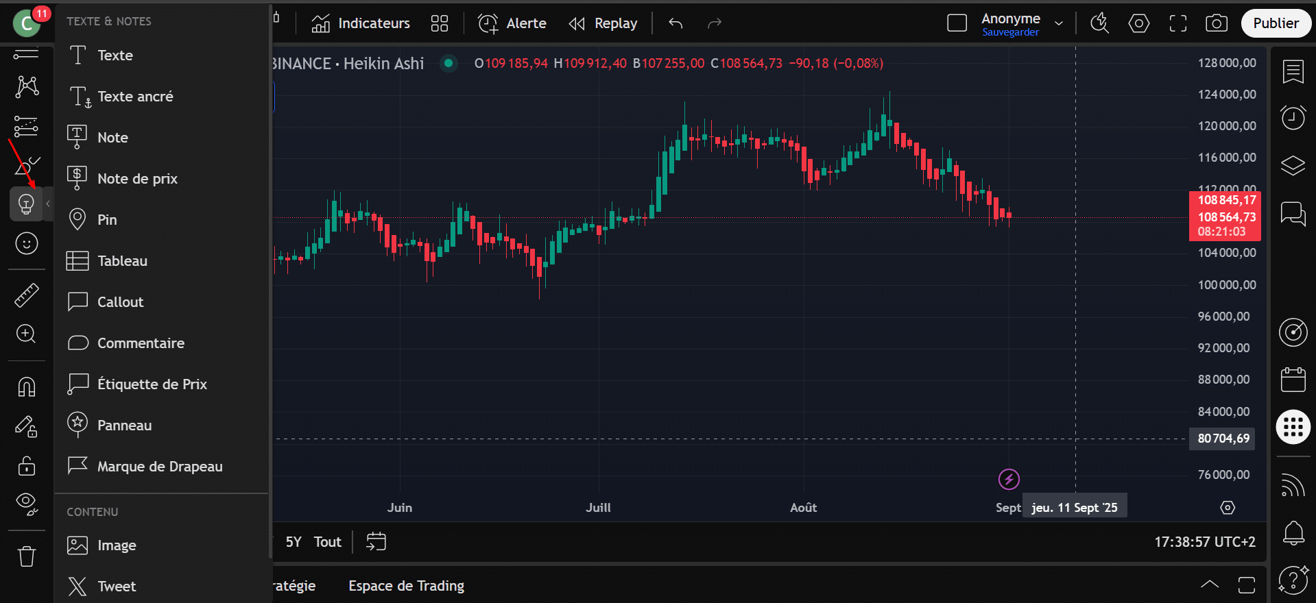The image size is (1316, 603).
Task: Open the layout grid selector
Action: point(440,23)
